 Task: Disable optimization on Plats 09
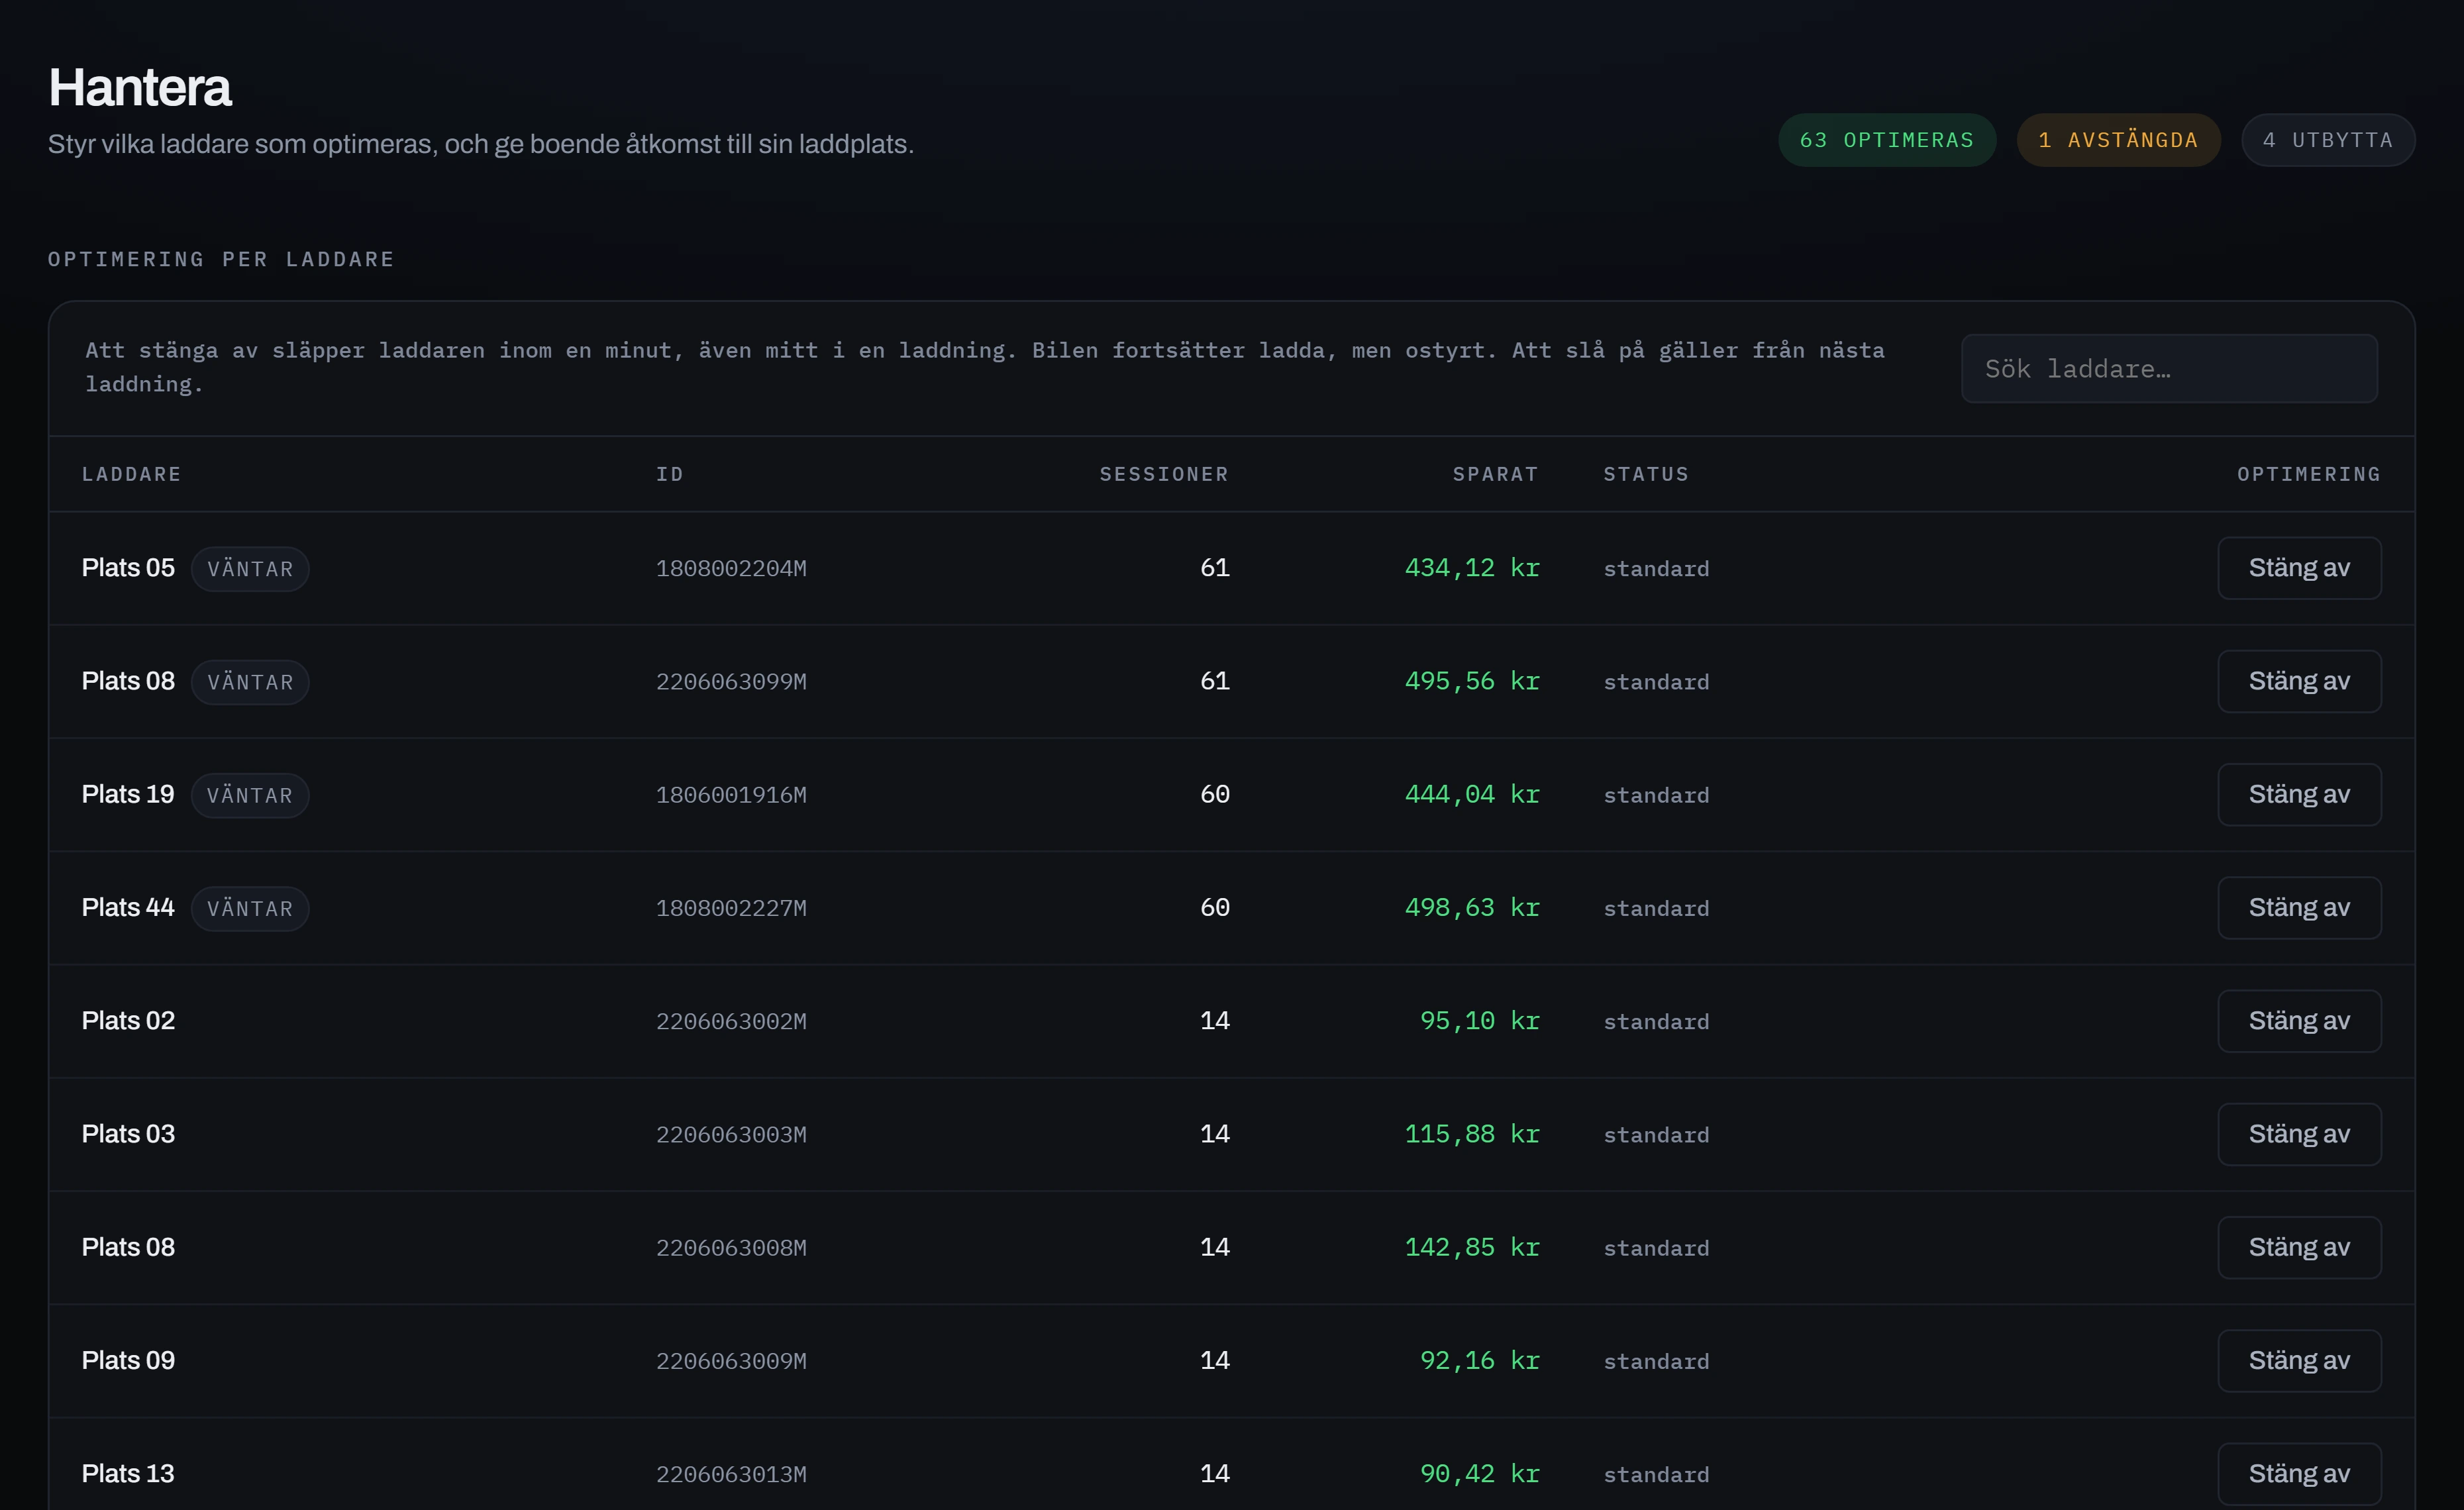(x=2299, y=1360)
